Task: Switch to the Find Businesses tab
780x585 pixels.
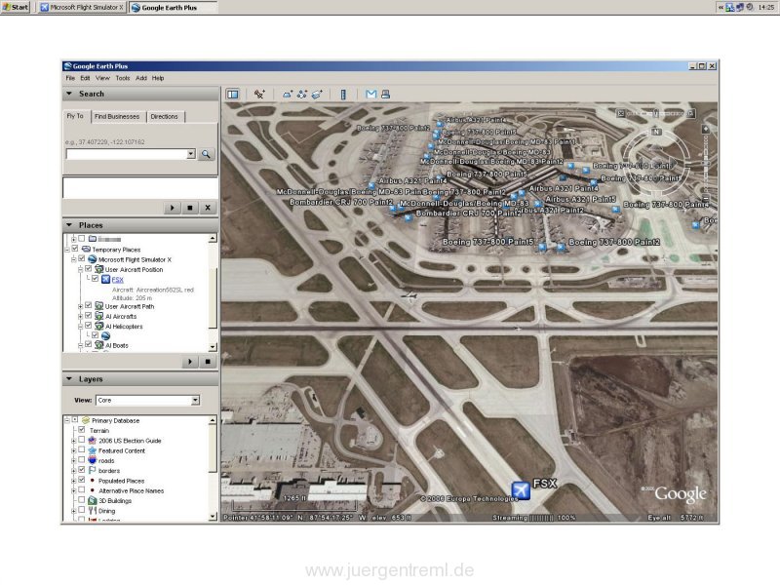Action: click(117, 116)
